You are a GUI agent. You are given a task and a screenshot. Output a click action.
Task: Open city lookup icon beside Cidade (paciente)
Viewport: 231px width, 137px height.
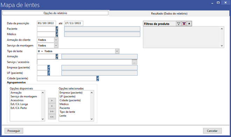click(x=98, y=78)
